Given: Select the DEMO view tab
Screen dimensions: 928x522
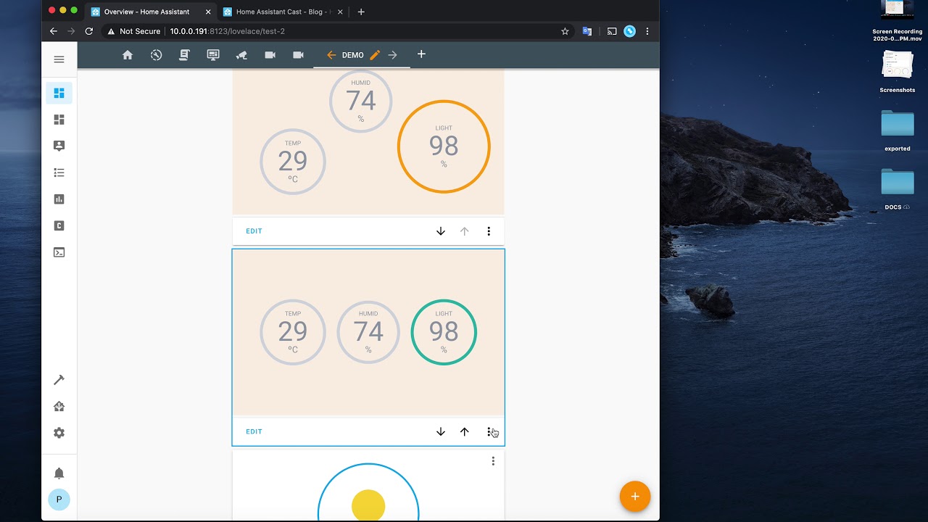Looking at the screenshot, I should [x=353, y=55].
